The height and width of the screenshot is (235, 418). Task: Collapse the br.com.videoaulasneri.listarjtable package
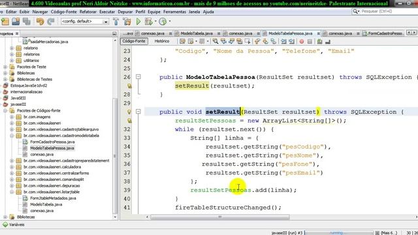click(x=12, y=192)
